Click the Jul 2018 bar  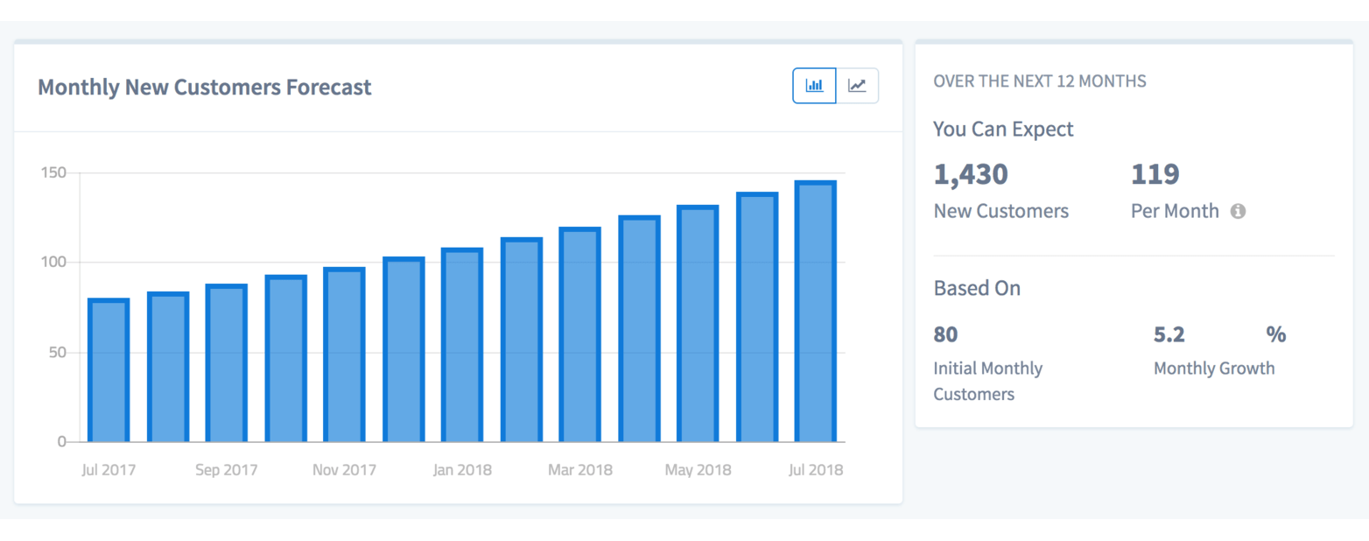815,312
